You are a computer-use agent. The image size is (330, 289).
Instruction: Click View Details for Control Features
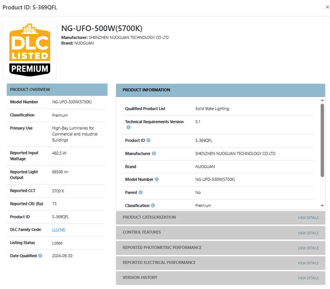tap(308, 233)
